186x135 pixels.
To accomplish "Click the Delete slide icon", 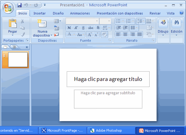I will (56, 34).
